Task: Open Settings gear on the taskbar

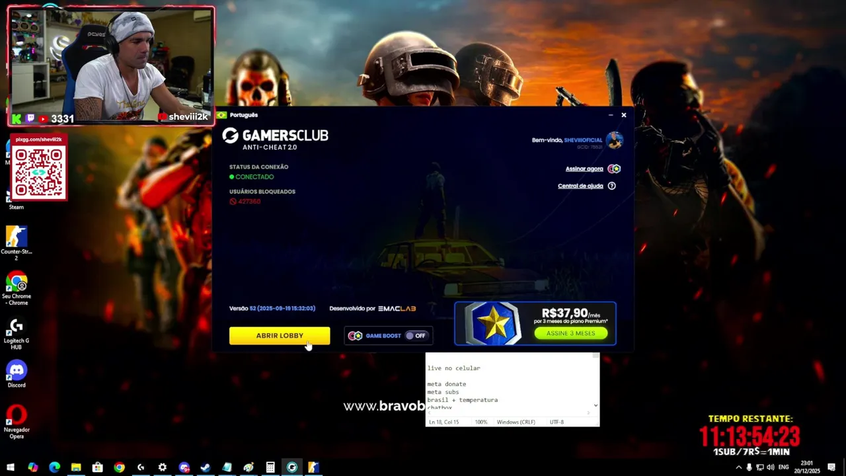Action: [162, 467]
